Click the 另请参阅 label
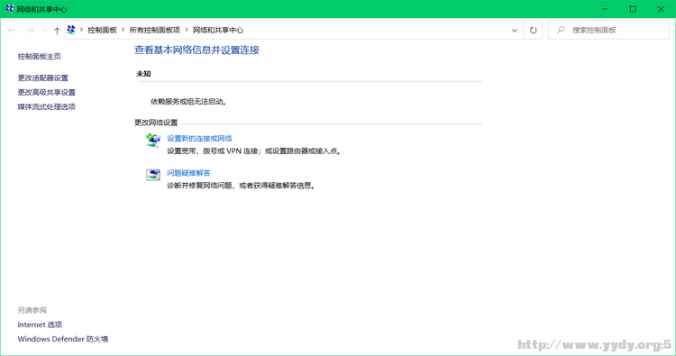Image resolution: width=676 pixels, height=356 pixels. [32, 310]
